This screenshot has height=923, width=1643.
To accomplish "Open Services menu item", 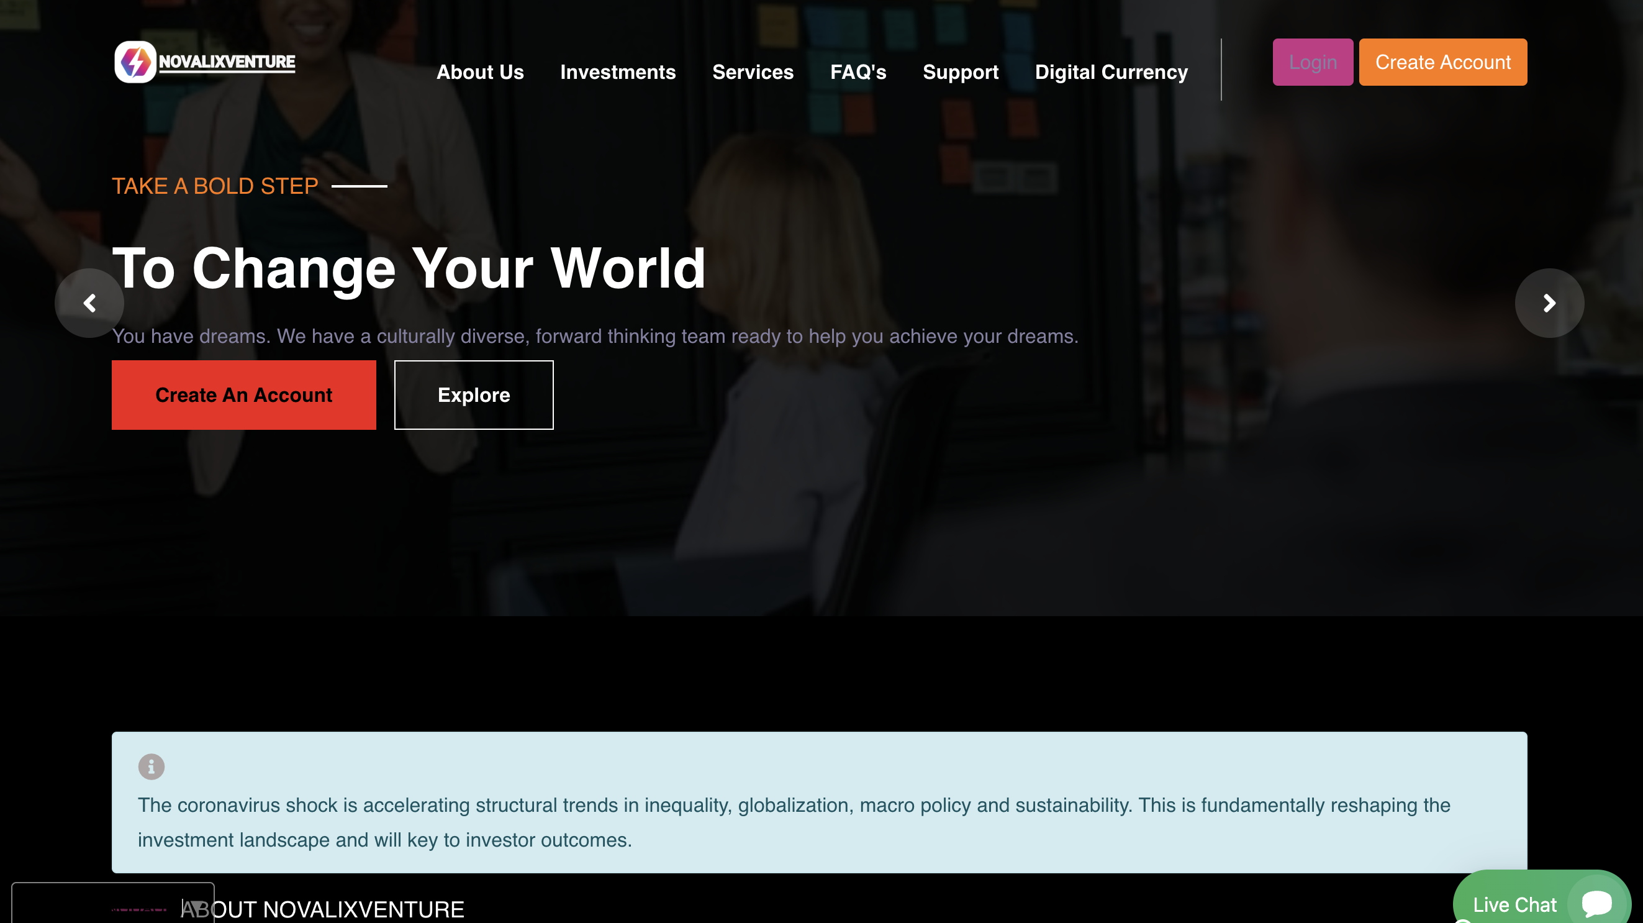I will [753, 72].
